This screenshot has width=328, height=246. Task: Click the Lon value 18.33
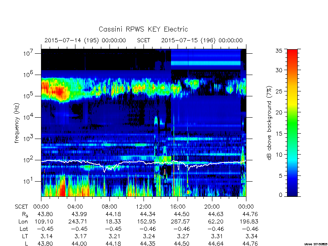[x=114, y=221]
